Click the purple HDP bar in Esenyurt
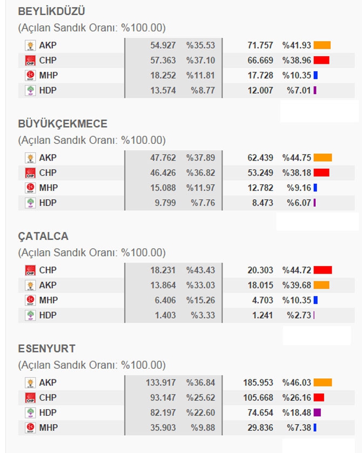This screenshot has width=362, height=453. [317, 413]
